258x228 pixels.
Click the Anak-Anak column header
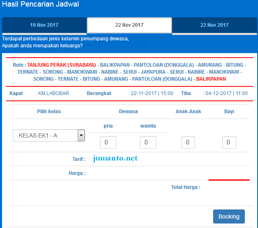coord(188,112)
